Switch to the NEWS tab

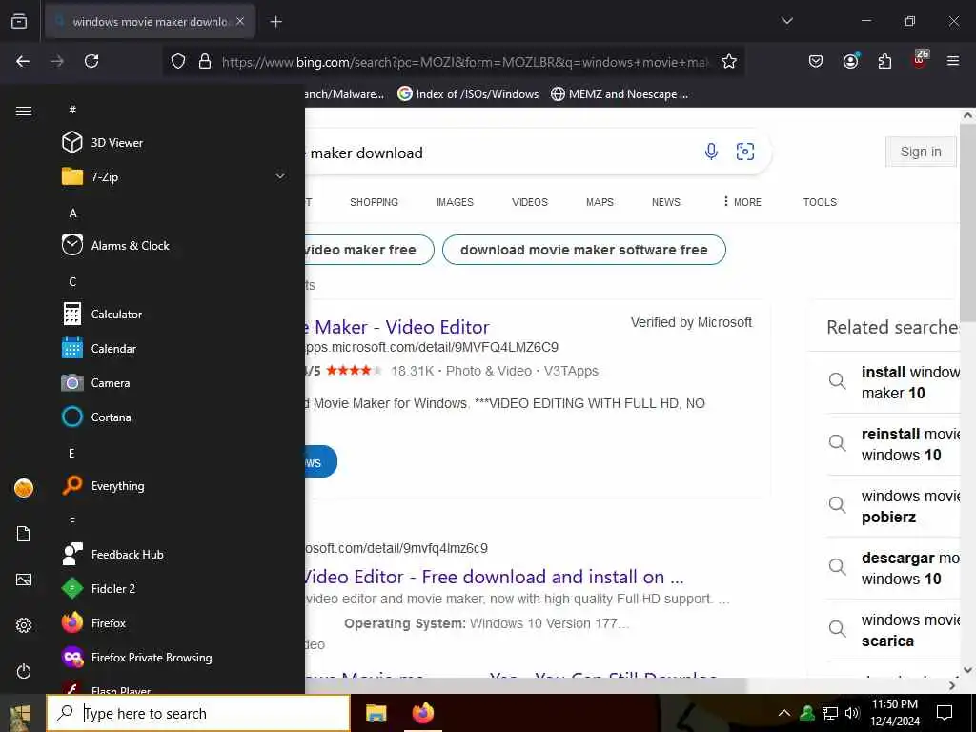[x=665, y=202]
